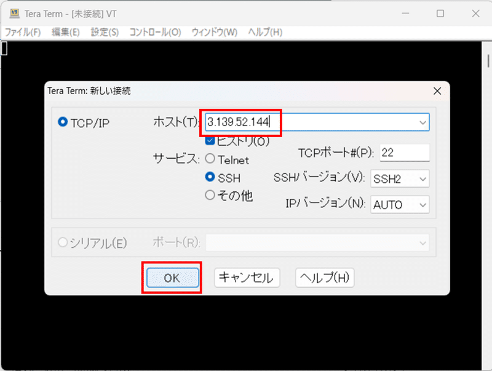The height and width of the screenshot is (371, 492).
Task: Close the 新しい接続 dialog
Action: 437,91
